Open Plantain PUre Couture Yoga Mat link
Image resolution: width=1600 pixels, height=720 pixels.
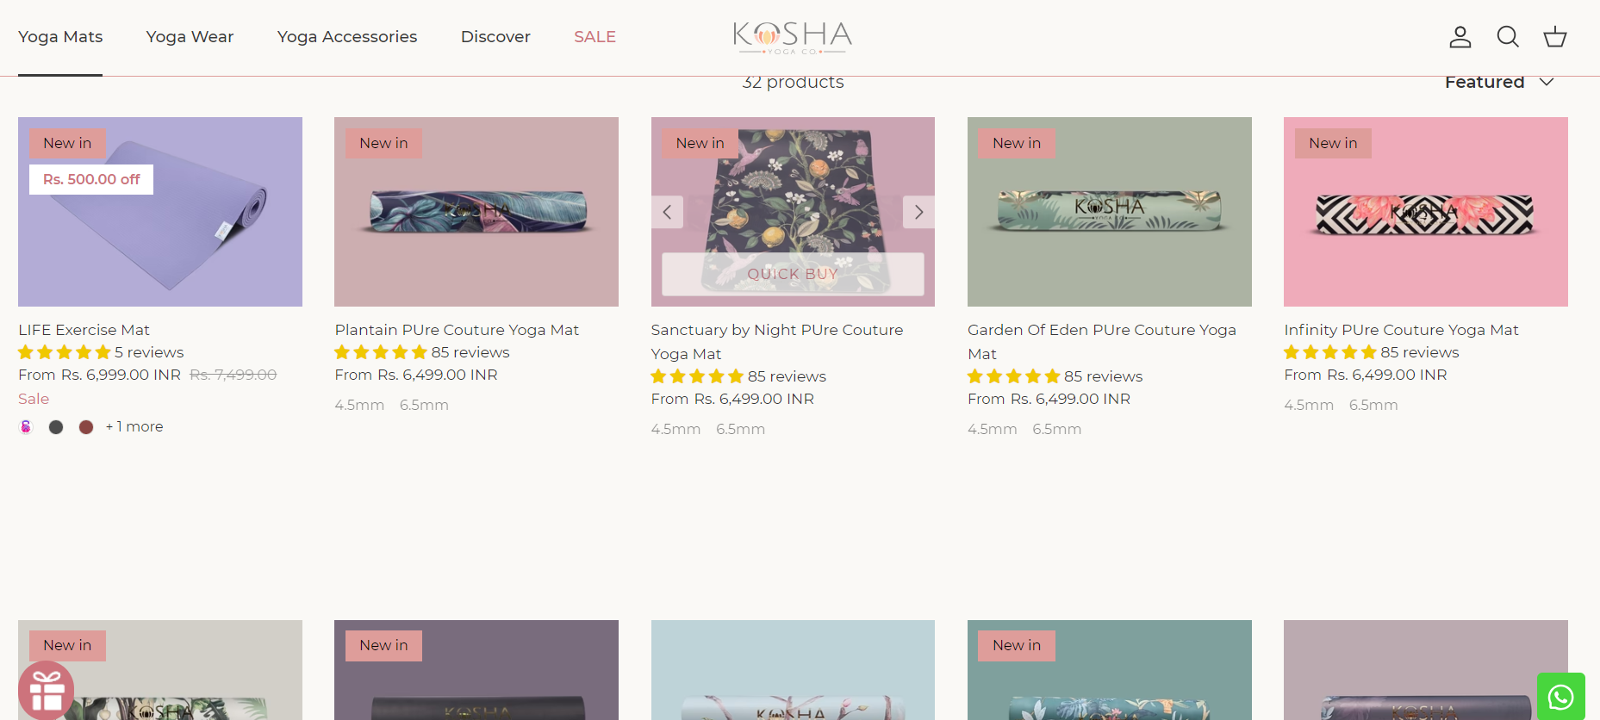[457, 330]
